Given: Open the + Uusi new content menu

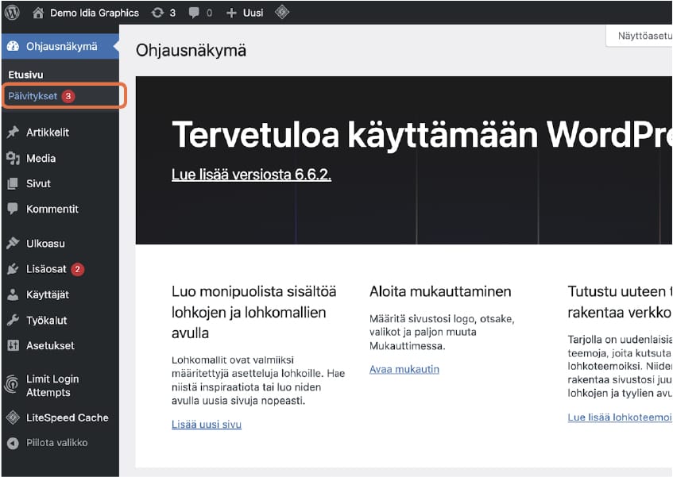Looking at the screenshot, I should pyautogui.click(x=245, y=13).
